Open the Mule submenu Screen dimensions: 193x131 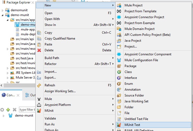coord(76,99)
